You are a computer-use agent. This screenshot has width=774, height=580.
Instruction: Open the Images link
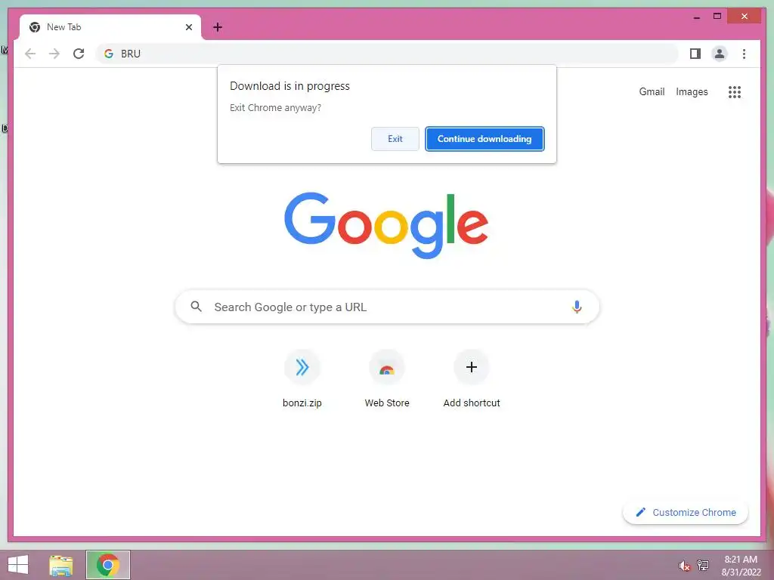692,91
